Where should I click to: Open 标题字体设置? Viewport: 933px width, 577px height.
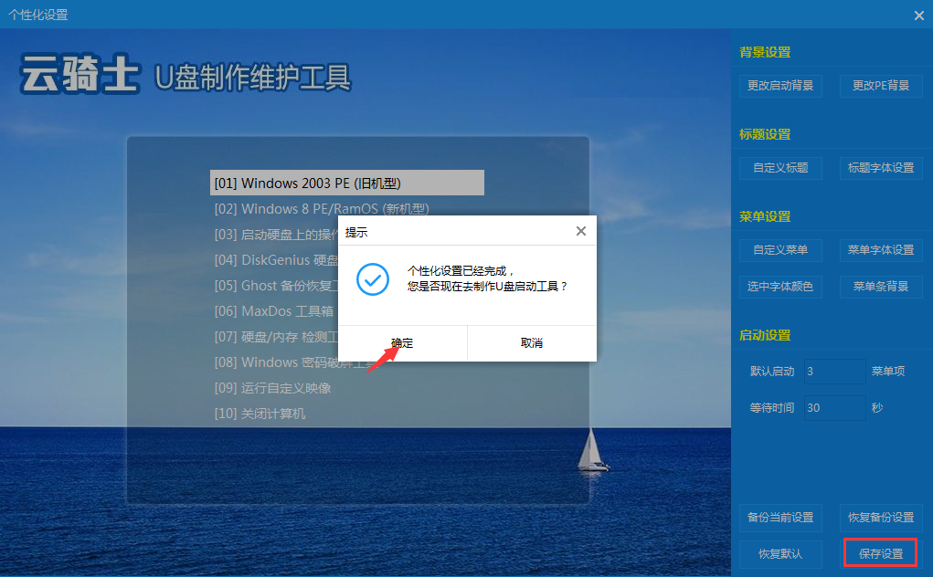coord(880,168)
